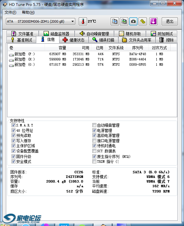Click the thermometer temperature icon

(x=83, y=21)
